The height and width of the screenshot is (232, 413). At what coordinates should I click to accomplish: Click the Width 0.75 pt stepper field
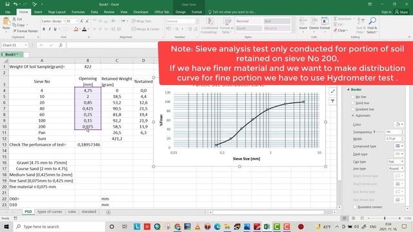point(394,139)
